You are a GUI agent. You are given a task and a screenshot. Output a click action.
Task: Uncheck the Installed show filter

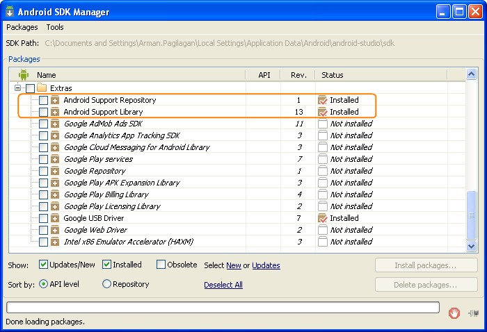coord(107,265)
